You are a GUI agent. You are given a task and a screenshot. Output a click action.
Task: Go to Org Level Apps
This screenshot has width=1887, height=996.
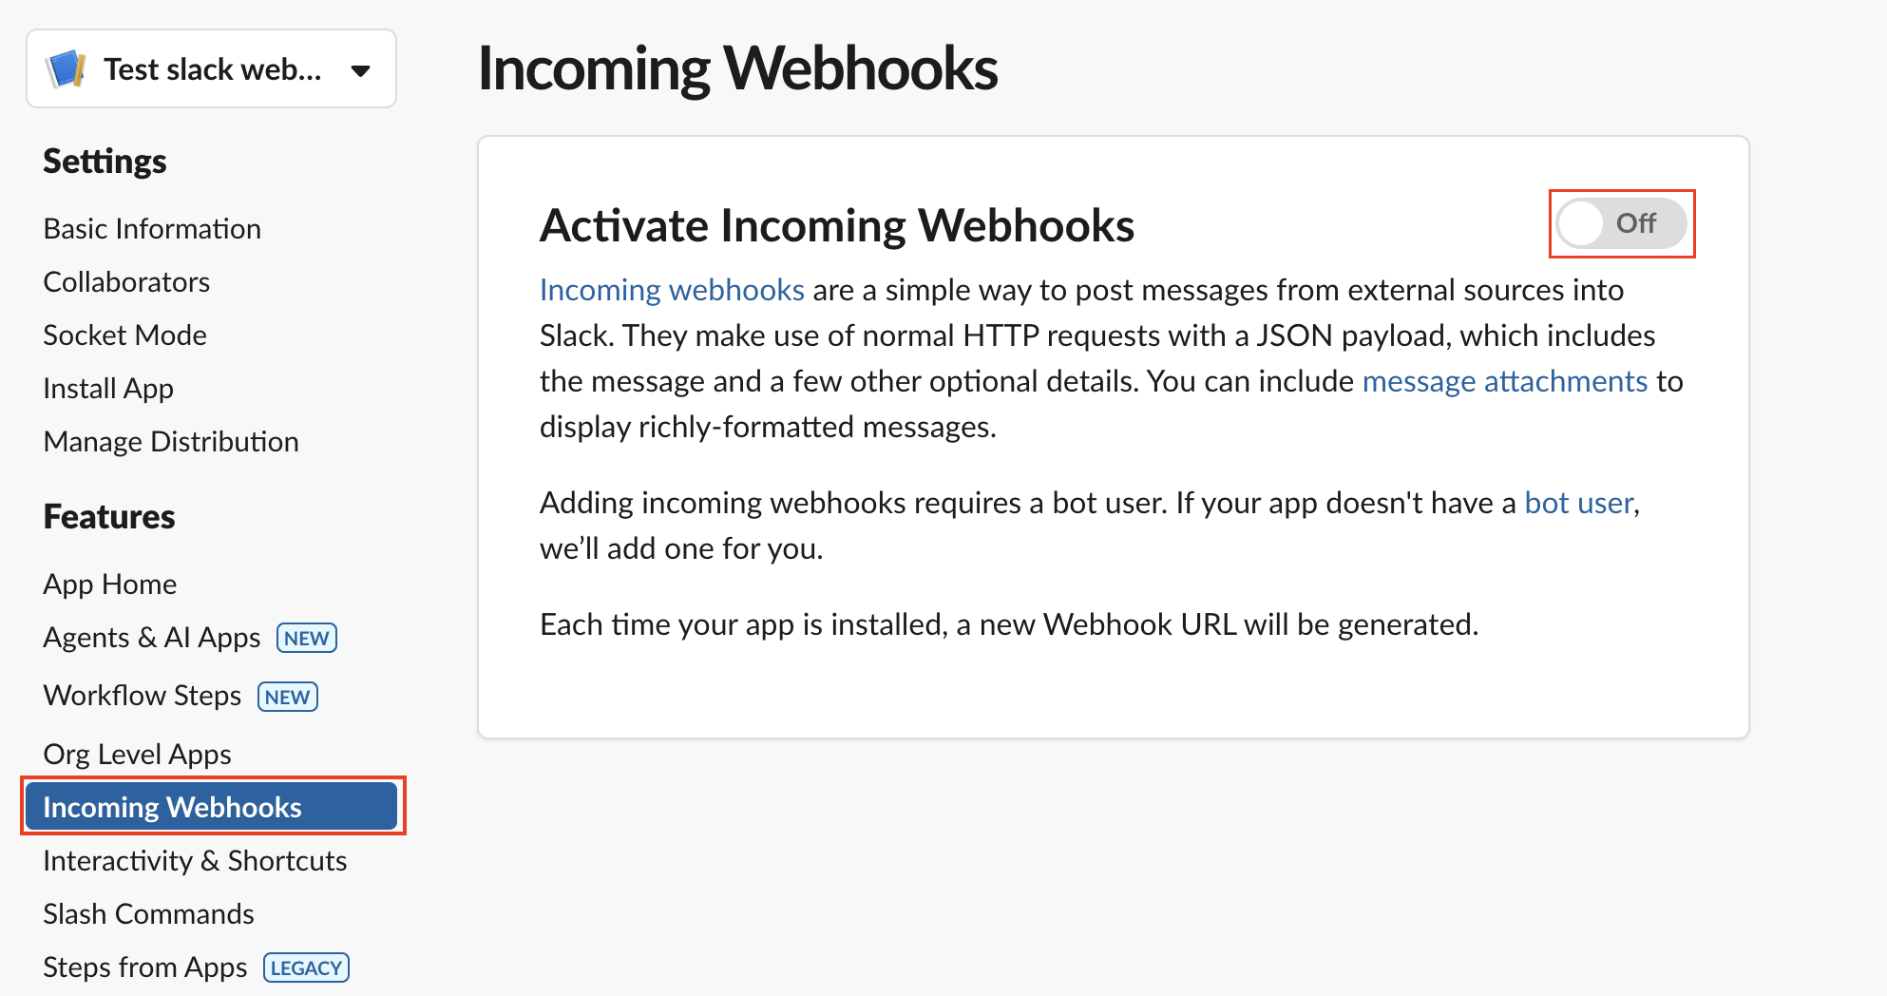[137, 755]
